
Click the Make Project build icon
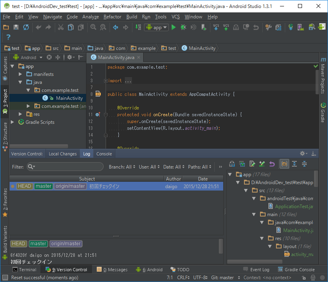[x=138, y=27]
